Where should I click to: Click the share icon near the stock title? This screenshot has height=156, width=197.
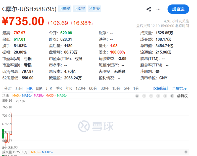149,9
